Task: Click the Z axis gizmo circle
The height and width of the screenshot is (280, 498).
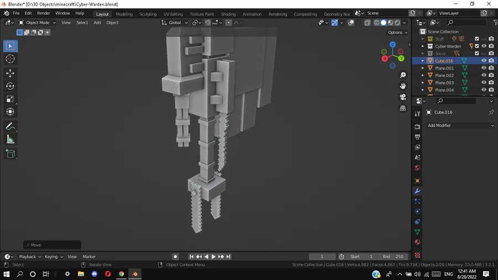Action: pos(392,44)
